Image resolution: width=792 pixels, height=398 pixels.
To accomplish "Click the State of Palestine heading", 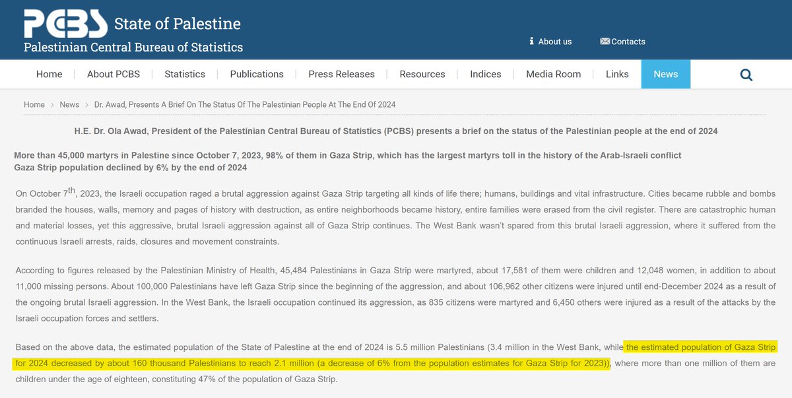I will point(178,24).
